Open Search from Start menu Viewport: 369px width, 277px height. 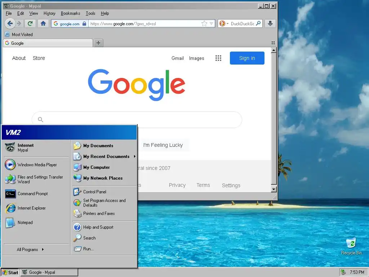104,238
